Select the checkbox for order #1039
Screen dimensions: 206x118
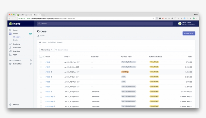(41, 77)
